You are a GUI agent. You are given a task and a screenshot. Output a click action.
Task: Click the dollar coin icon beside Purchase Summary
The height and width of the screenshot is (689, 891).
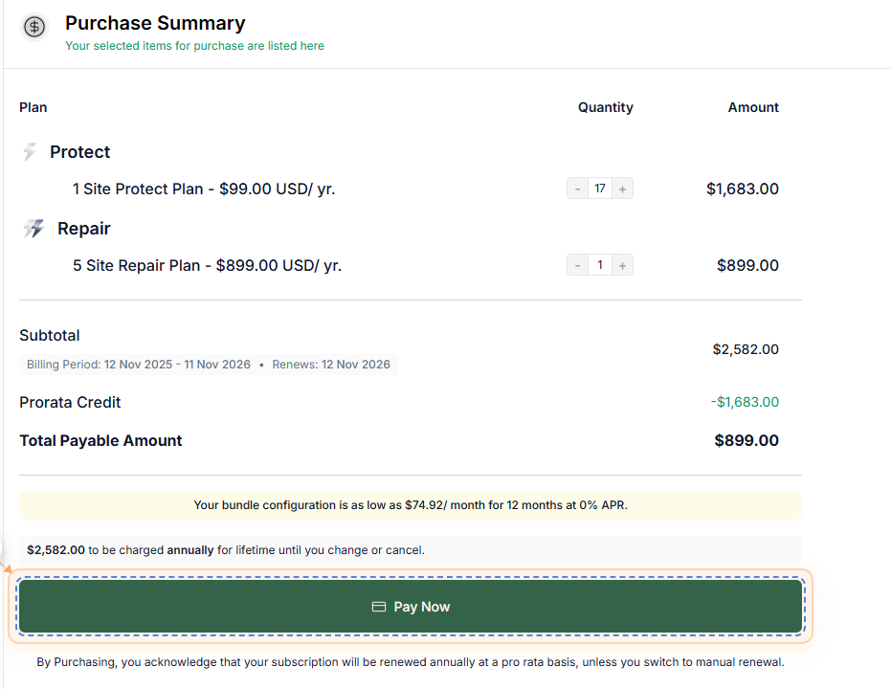click(34, 26)
